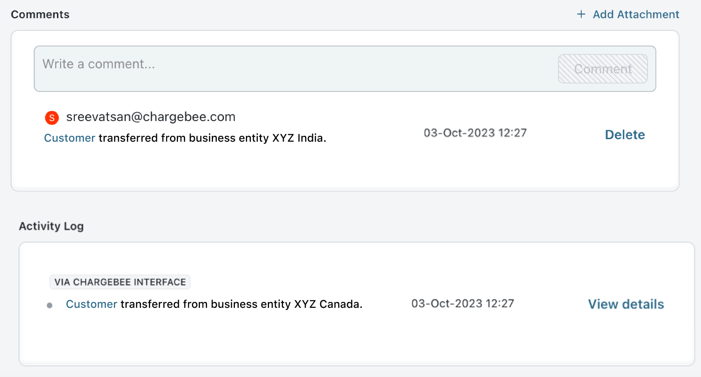Click the red S user avatar

[x=52, y=118]
